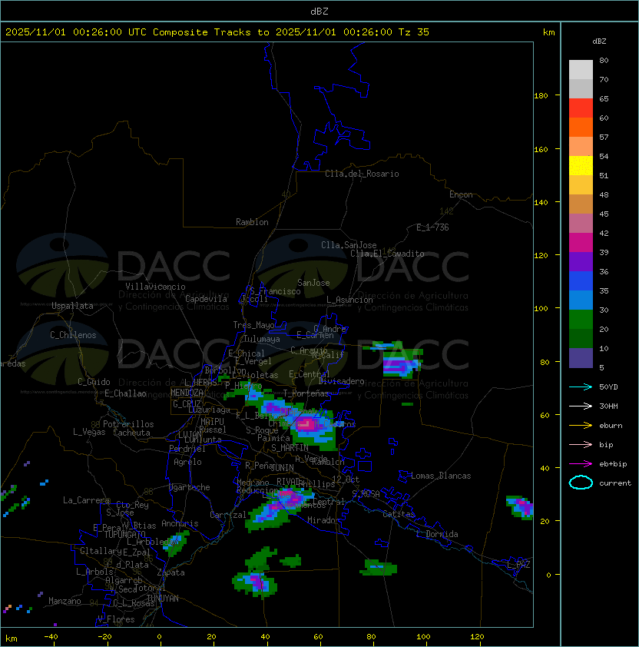Select the Manzano label
The width and height of the screenshot is (639, 647).
click(x=65, y=601)
